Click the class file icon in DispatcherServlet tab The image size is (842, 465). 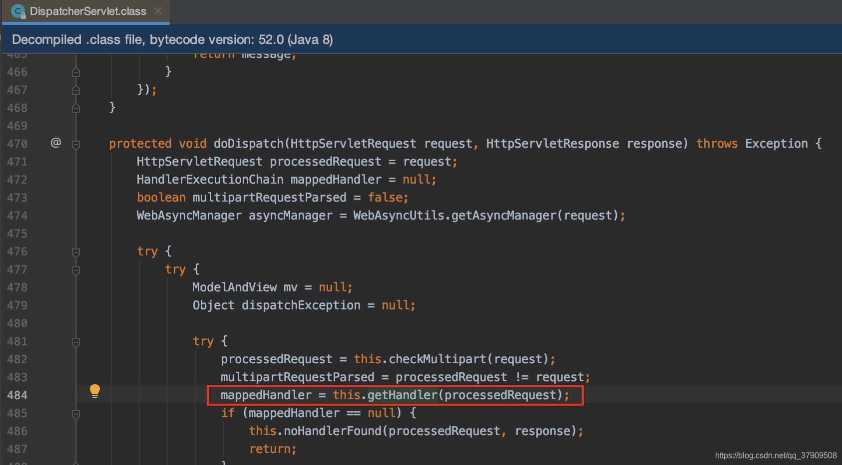(x=18, y=11)
